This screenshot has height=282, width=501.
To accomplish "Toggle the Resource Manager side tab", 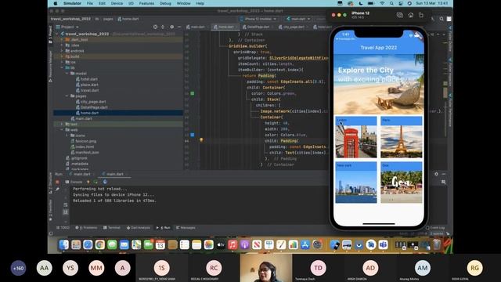I will coord(50,66).
